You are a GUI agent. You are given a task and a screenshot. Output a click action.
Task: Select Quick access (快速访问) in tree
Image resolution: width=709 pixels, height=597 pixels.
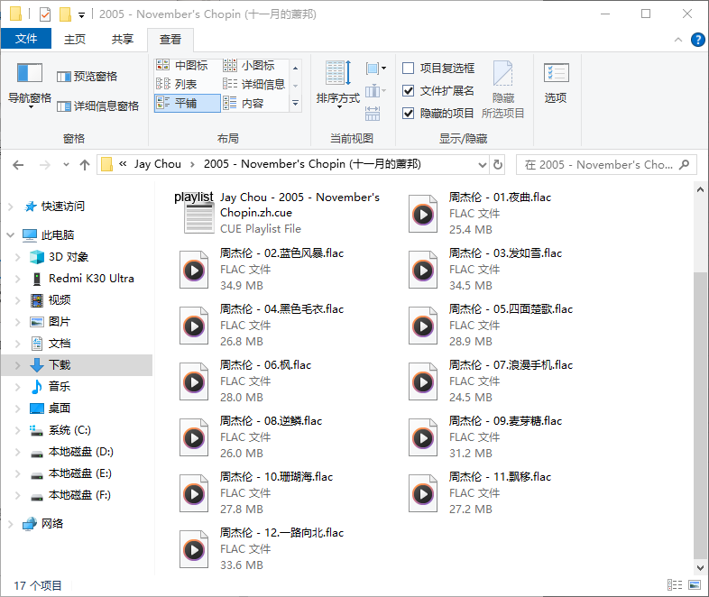pyautogui.click(x=63, y=207)
